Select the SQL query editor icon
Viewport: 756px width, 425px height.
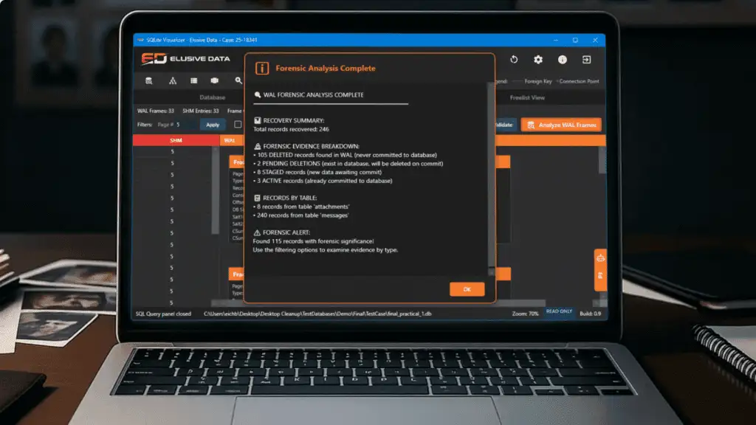(149, 81)
